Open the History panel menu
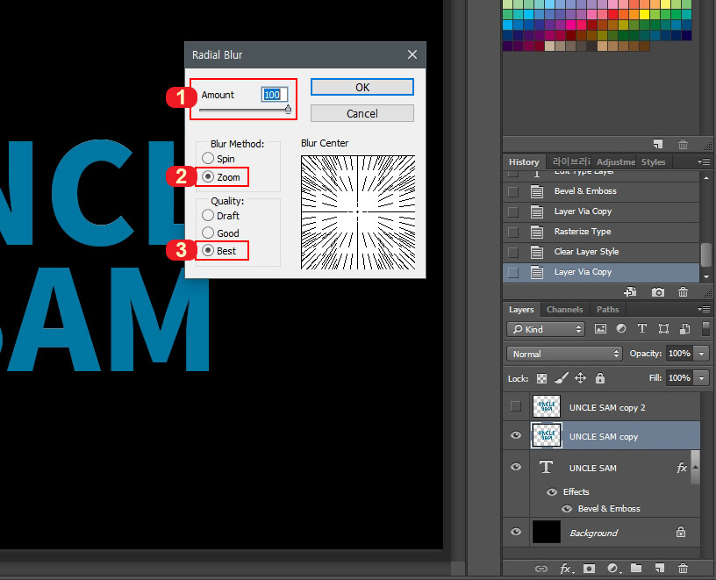The width and height of the screenshot is (716, 580). pos(703,162)
